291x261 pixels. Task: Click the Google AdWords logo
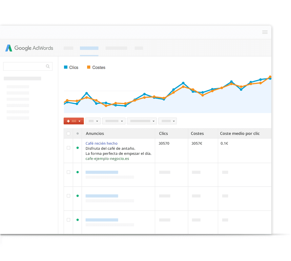coord(29,48)
